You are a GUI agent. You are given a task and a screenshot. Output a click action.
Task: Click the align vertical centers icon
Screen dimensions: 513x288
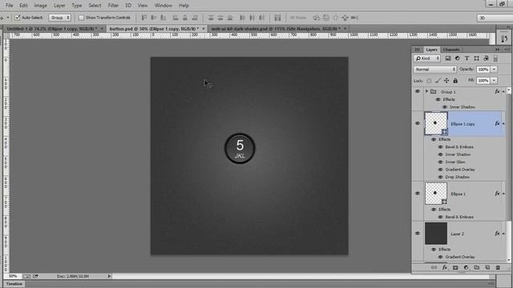tap(153, 18)
